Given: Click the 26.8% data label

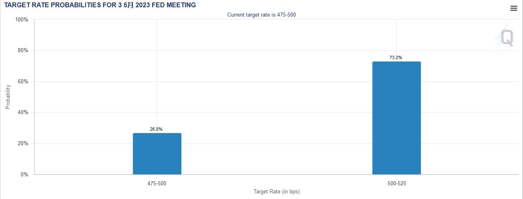Looking at the screenshot, I should (x=156, y=129).
